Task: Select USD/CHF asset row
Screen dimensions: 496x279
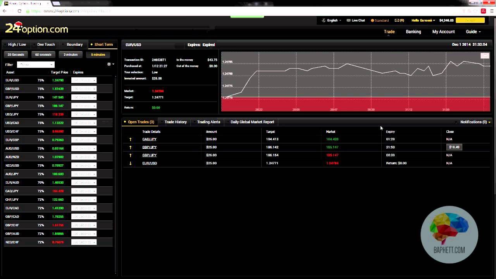Action: pos(58,131)
